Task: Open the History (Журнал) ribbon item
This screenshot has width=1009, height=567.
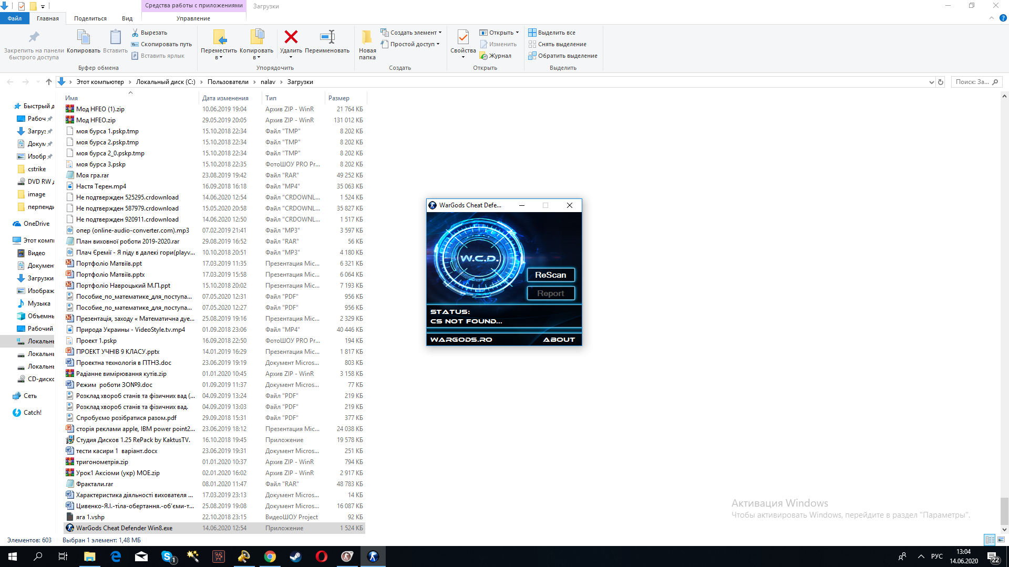Action: [x=495, y=56]
